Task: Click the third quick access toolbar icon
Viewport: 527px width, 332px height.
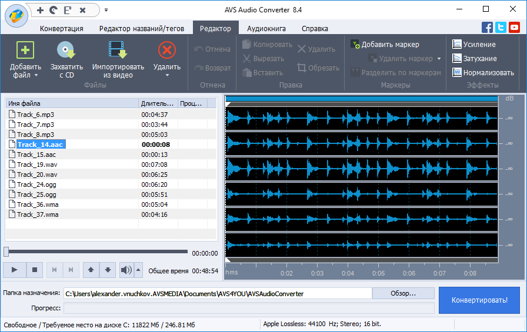Action: tap(68, 10)
